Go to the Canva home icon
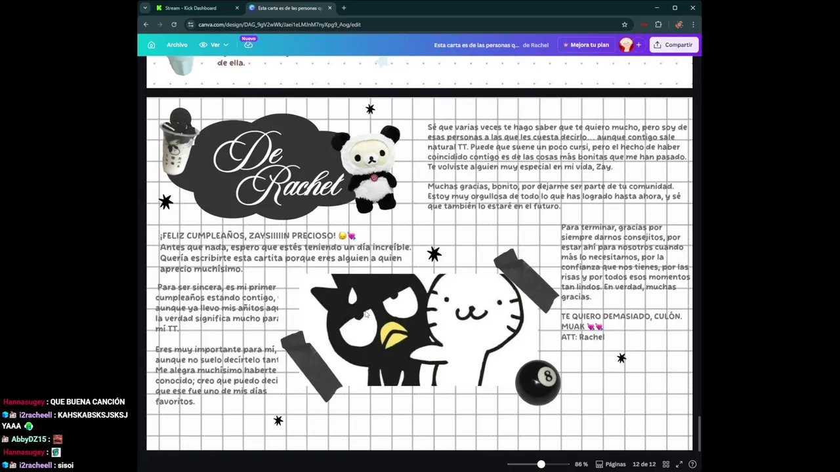 click(x=152, y=45)
